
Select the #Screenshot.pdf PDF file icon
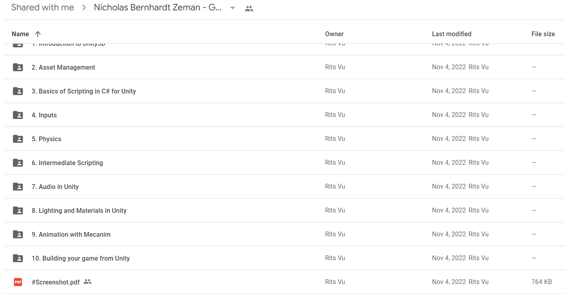(18, 282)
